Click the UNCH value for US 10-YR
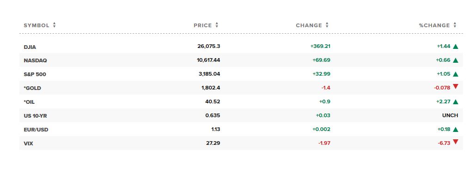This screenshot has height=173, width=469. point(450,115)
